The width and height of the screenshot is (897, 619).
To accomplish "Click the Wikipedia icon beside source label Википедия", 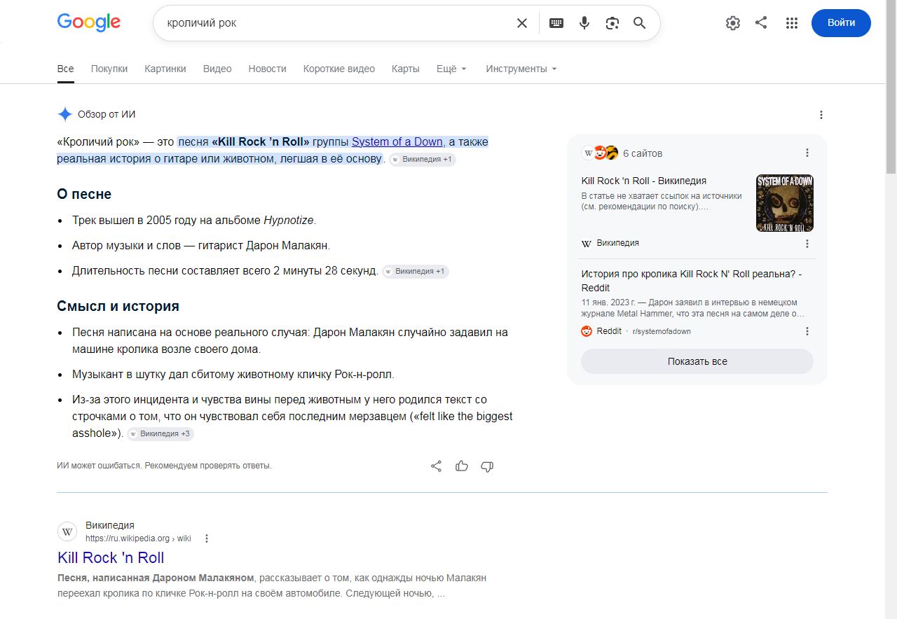I will point(587,244).
